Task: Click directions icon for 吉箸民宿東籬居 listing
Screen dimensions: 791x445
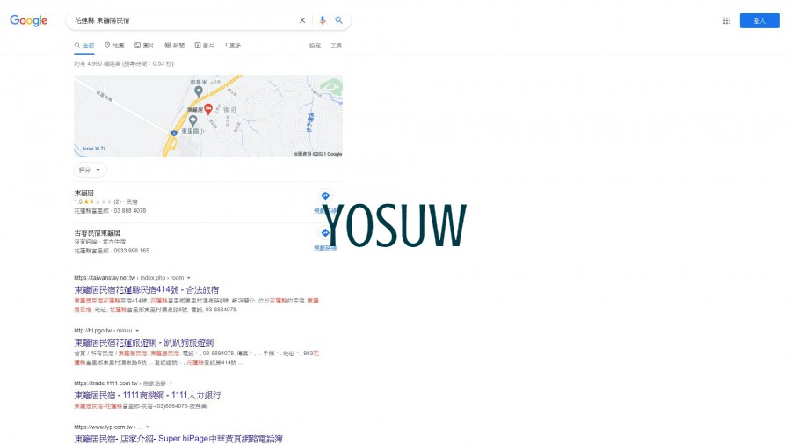Action: pos(325,232)
